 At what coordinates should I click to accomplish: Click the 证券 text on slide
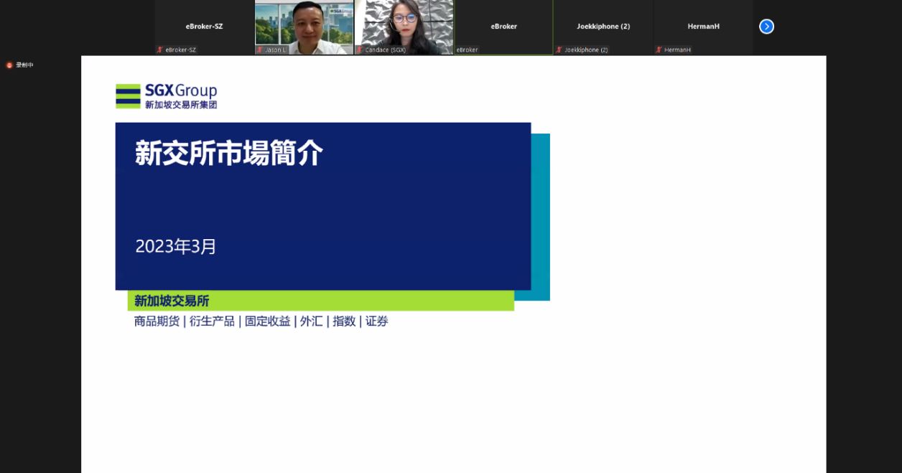[x=377, y=322]
